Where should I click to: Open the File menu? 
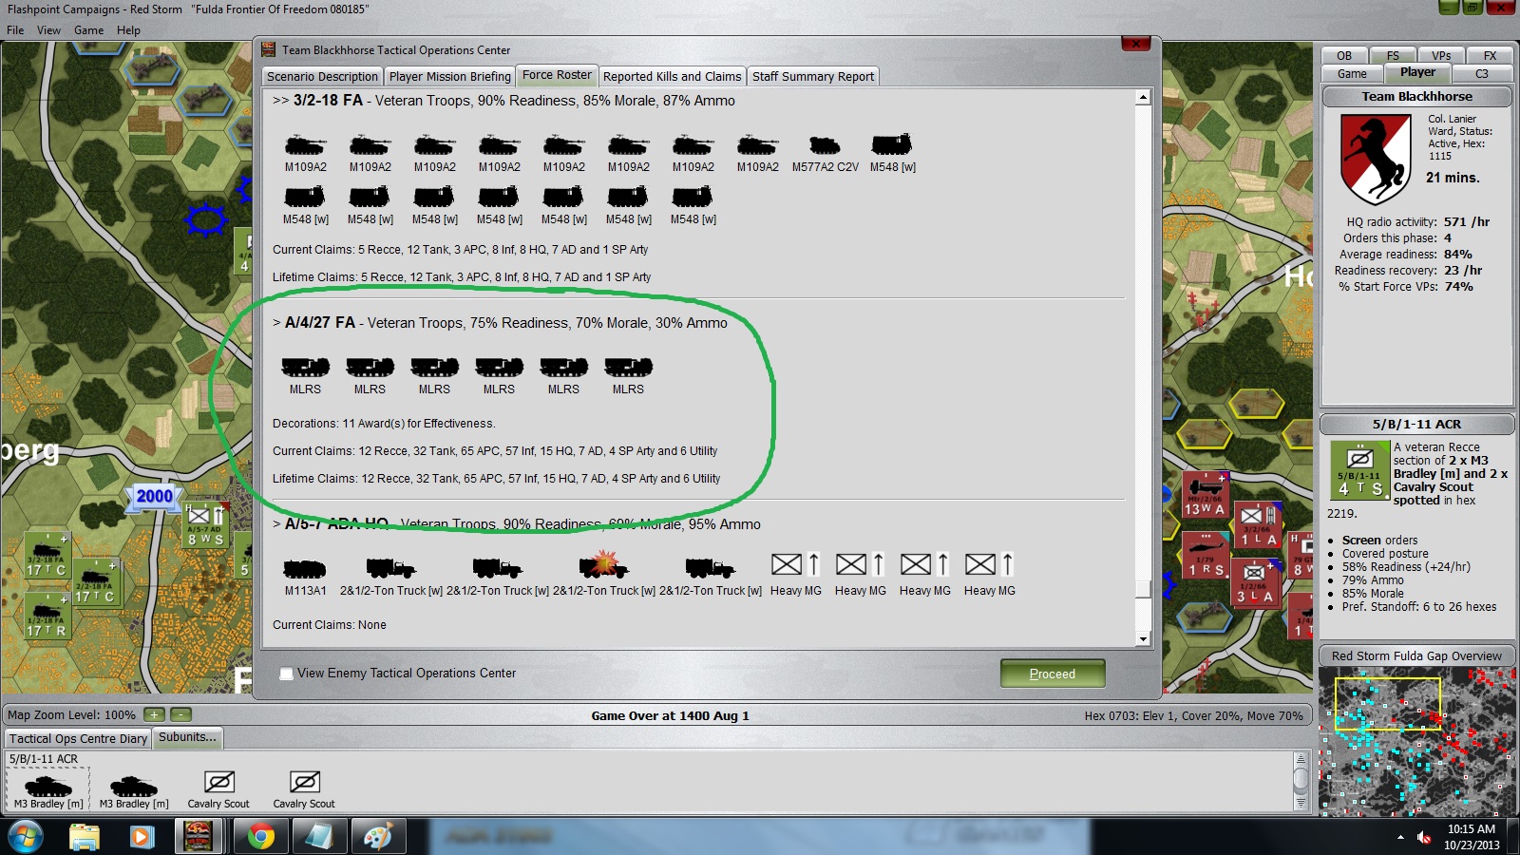click(15, 30)
